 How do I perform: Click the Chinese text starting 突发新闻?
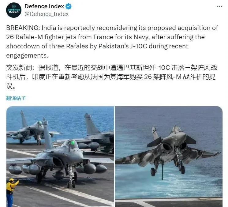[111, 68]
